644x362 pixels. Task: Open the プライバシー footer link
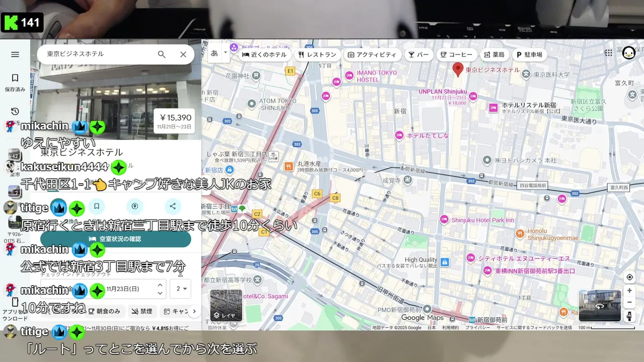477,328
